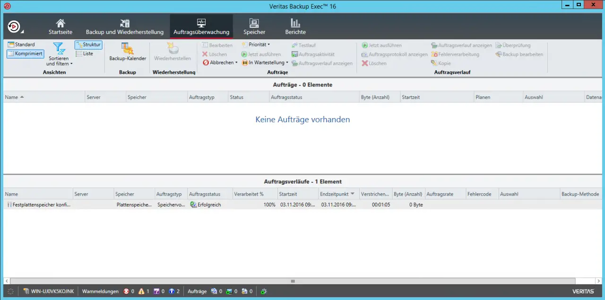The width and height of the screenshot is (605, 300).
Task: Click the green gear status bar icon
Action: pyautogui.click(x=264, y=291)
